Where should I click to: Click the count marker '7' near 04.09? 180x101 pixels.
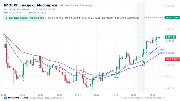pos(156,44)
